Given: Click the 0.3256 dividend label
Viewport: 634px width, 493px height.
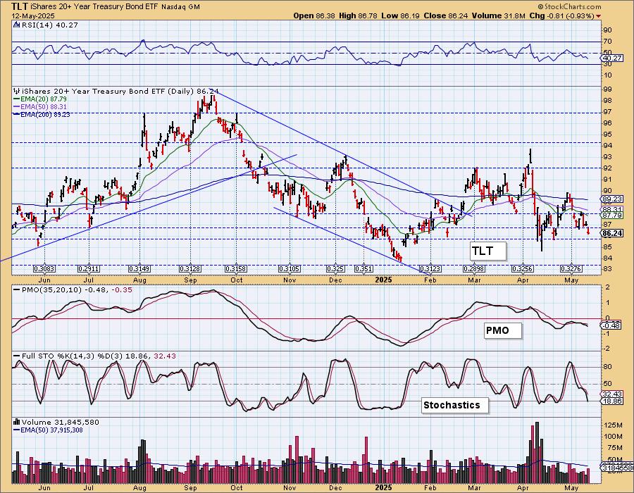Looking at the screenshot, I should [x=523, y=269].
